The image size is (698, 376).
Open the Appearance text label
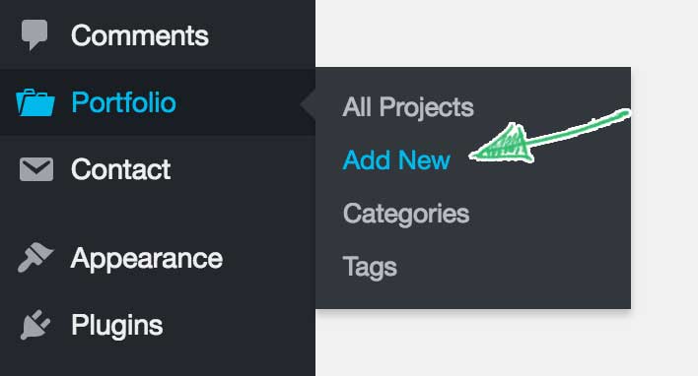coord(147,259)
